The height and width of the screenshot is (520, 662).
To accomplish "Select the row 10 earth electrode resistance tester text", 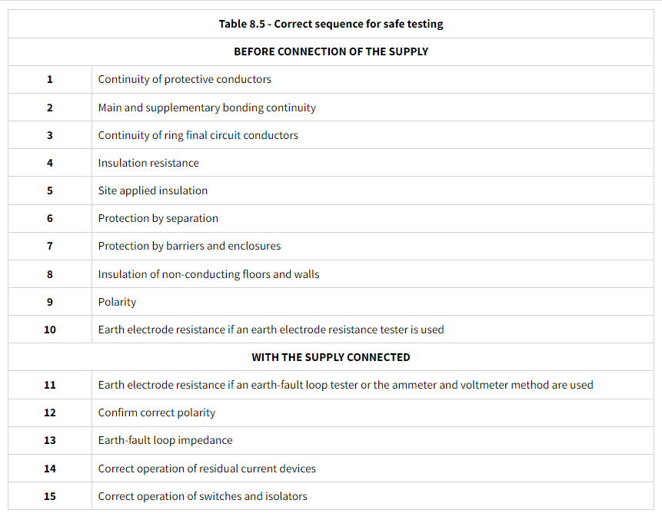I will coord(271,330).
